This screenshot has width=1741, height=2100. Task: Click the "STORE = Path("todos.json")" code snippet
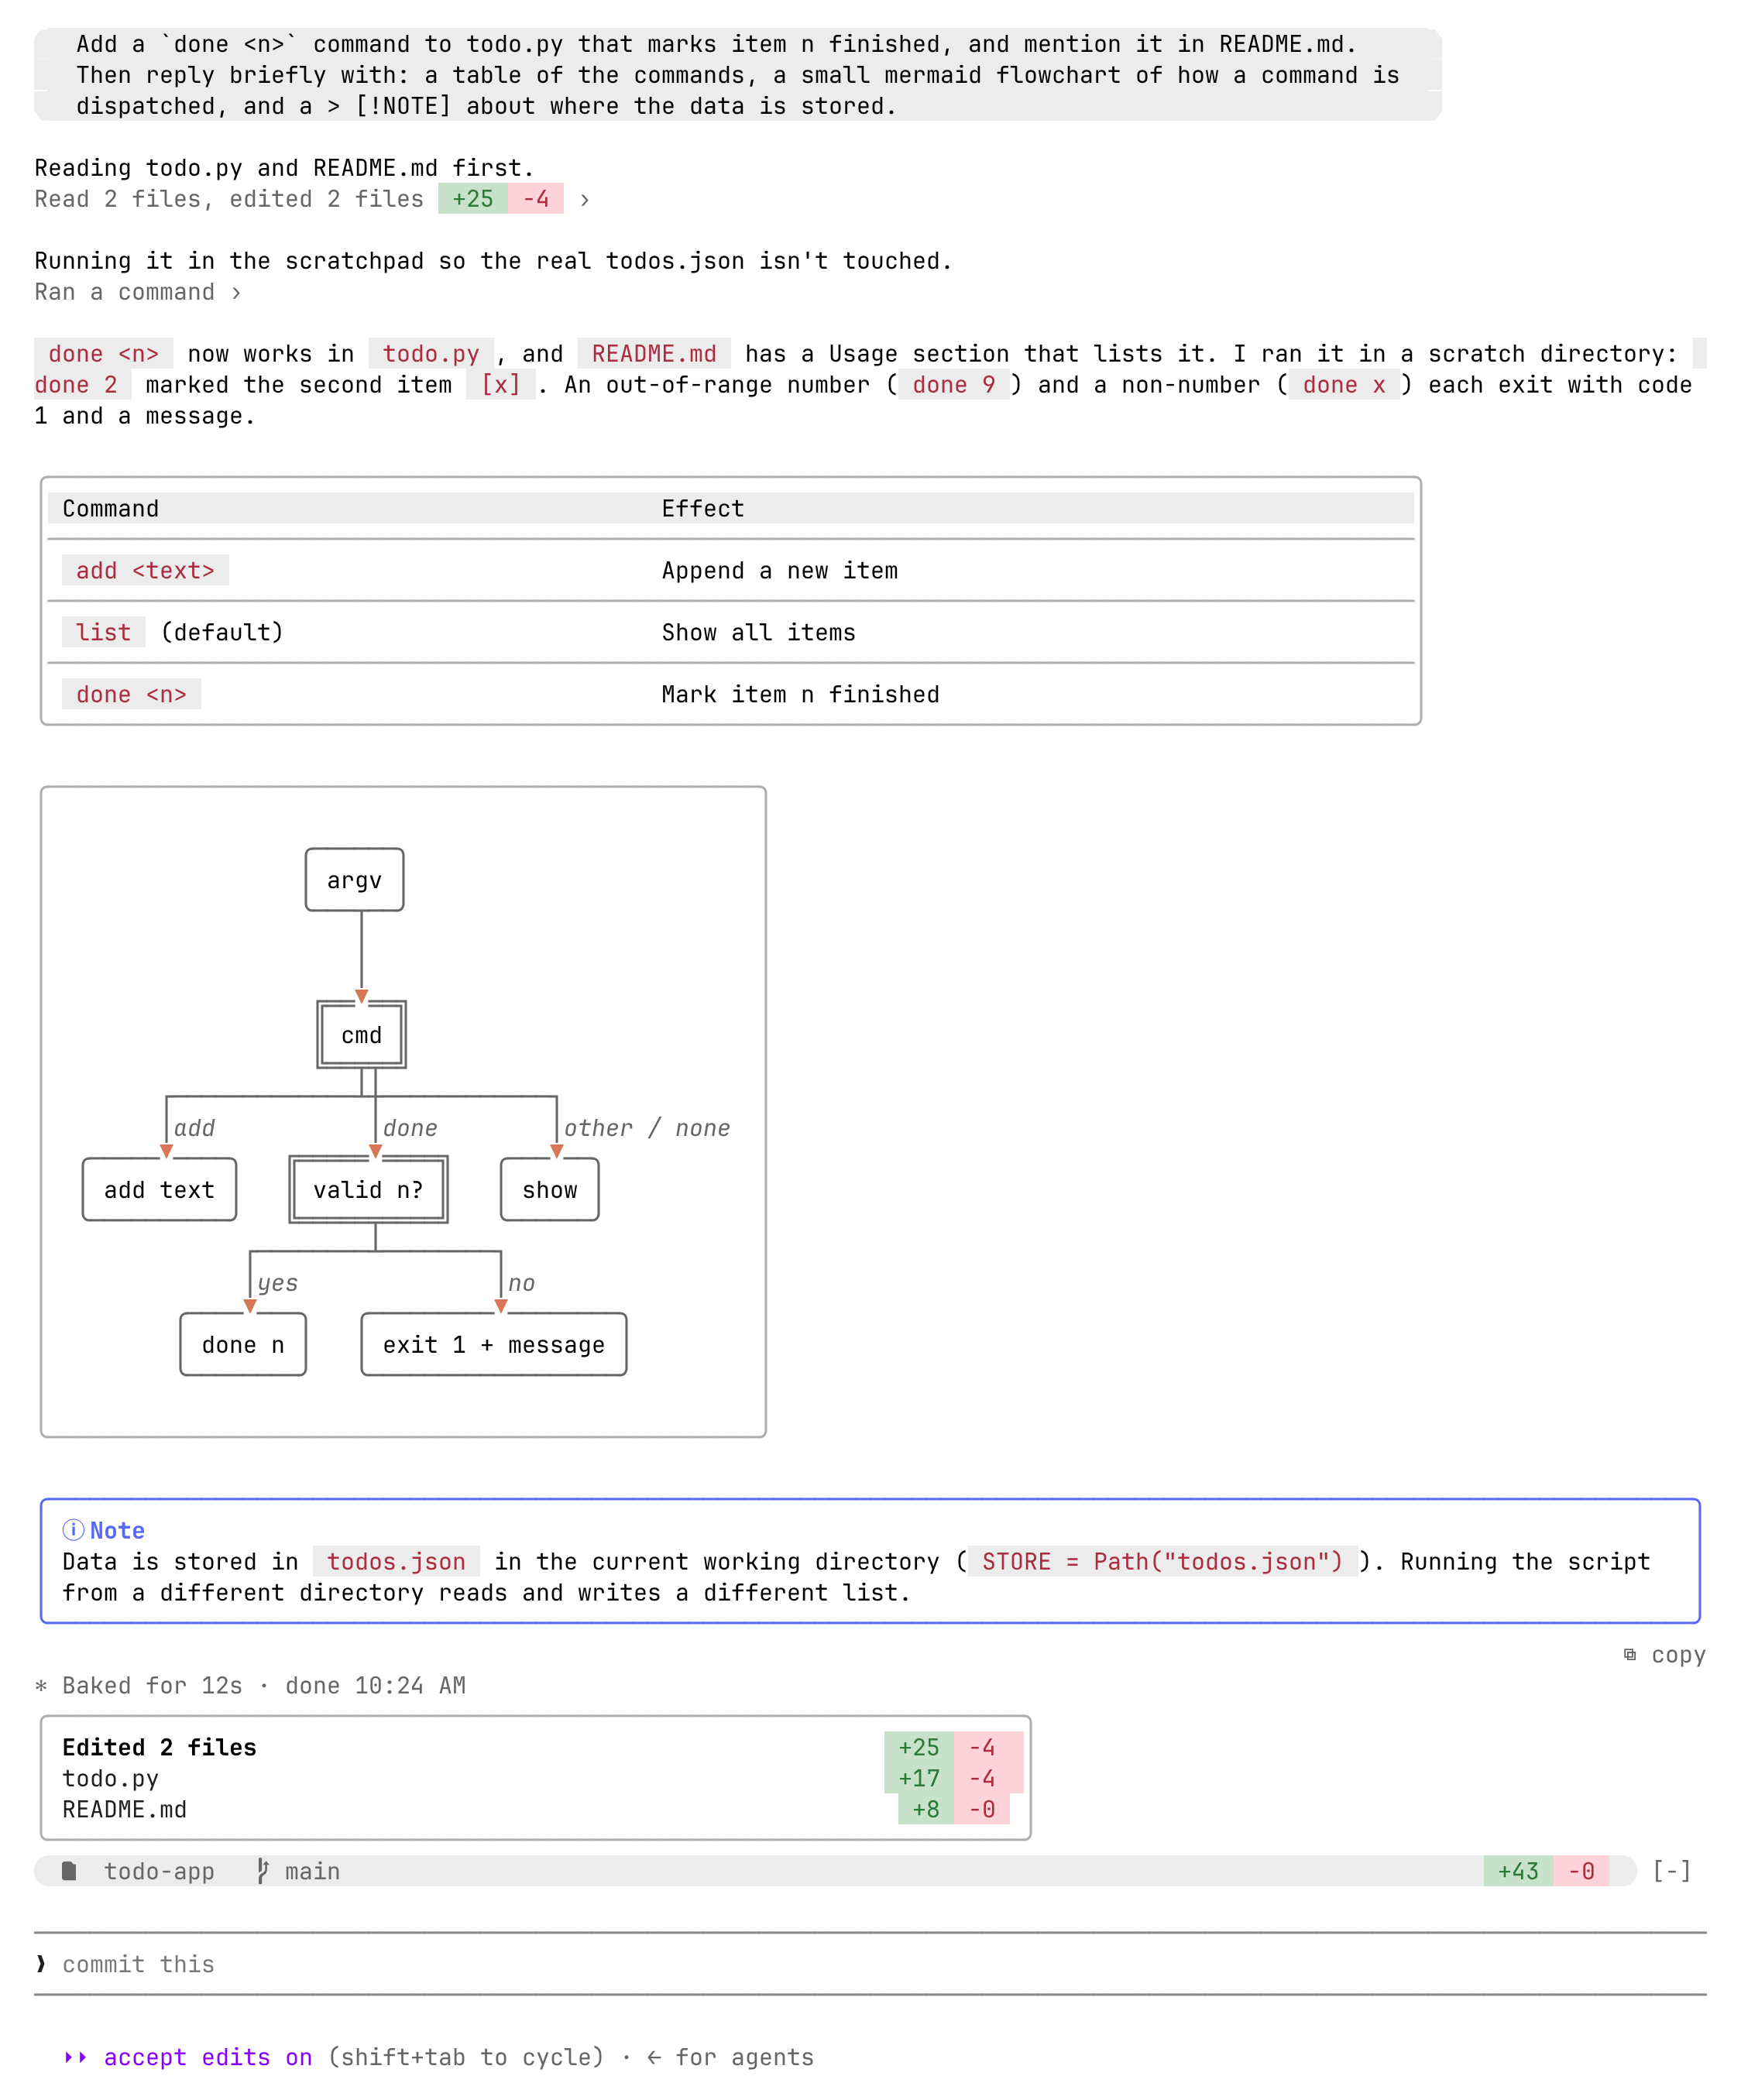point(1162,1561)
